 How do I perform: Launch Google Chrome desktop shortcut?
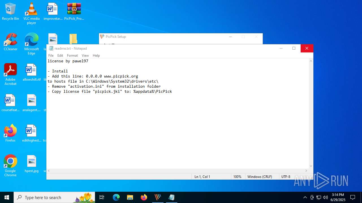[x=10, y=166]
